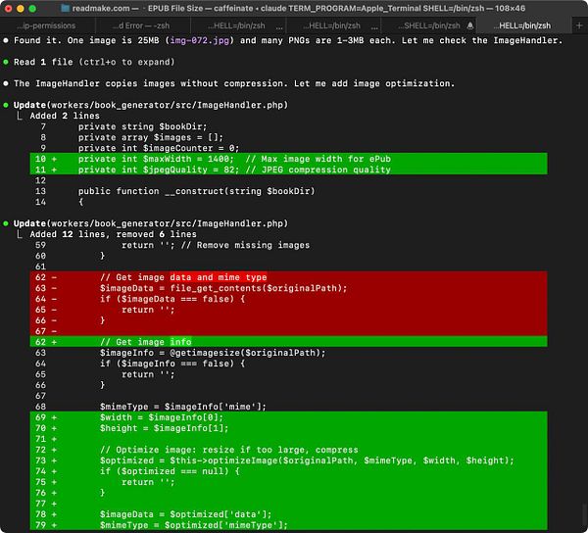The height and width of the screenshot is (533, 588).
Task: Click line 9 'private int $imageCounter = 0;'
Action: coord(159,148)
